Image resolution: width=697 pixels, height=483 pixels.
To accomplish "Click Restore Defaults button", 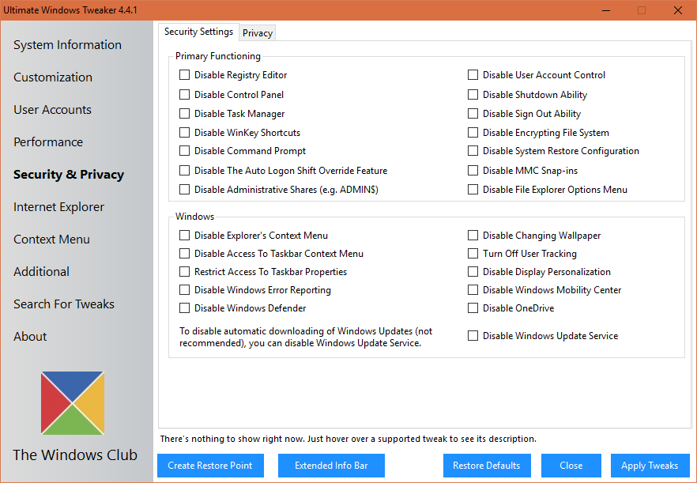I will coord(487,466).
